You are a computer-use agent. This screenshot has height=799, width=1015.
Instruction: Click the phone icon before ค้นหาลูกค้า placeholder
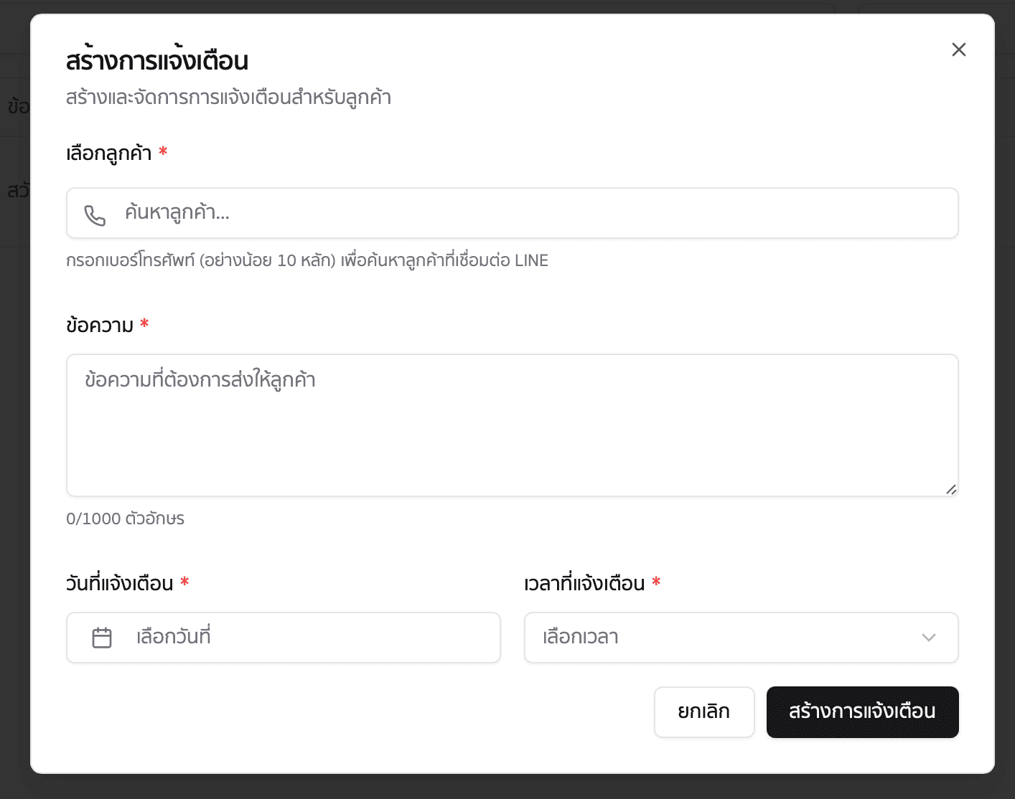point(95,213)
